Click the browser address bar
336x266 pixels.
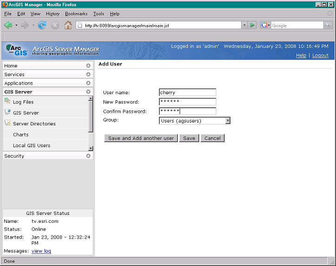(x=159, y=25)
